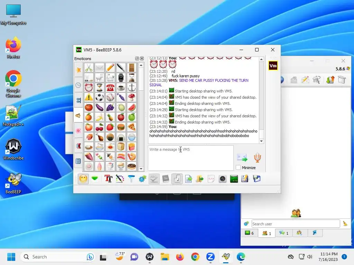Toggle the ABC spell checking button
The width and height of the screenshot is (354, 265).
(154, 179)
